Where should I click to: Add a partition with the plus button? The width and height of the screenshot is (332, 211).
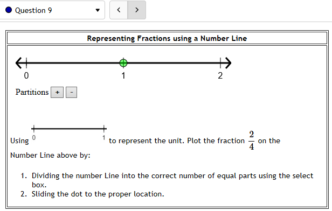(57, 93)
